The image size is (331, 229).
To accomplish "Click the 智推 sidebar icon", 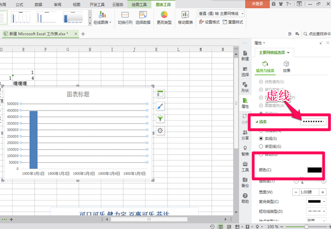I will 245,151.
